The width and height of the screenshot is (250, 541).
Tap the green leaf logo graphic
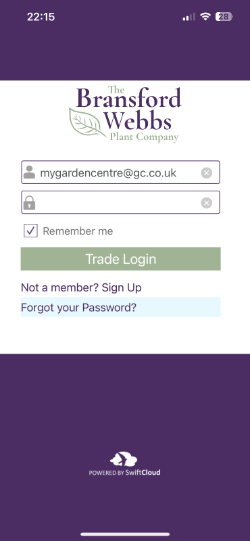[x=87, y=123]
